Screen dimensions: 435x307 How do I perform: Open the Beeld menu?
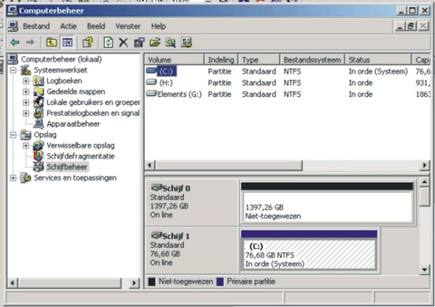tap(96, 26)
